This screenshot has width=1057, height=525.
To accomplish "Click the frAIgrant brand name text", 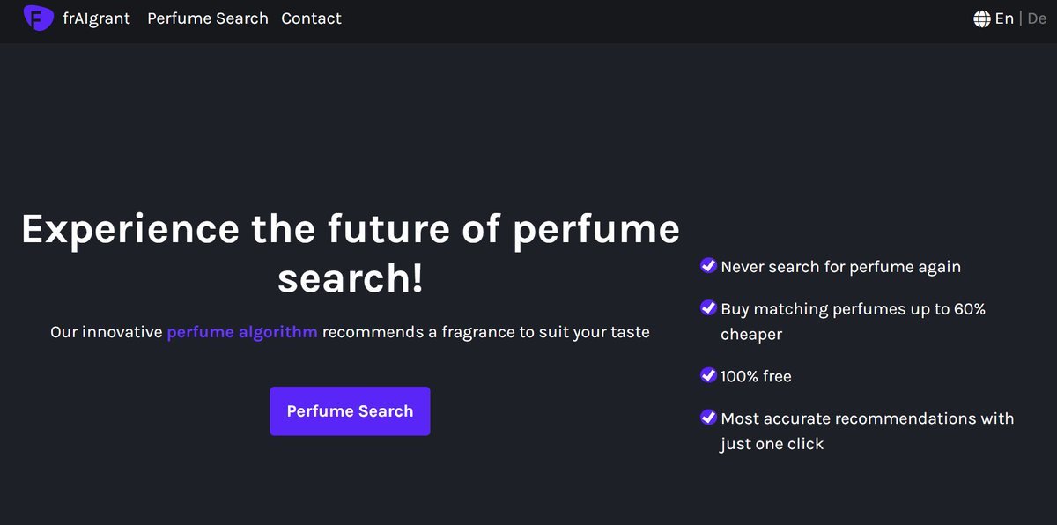I will point(96,18).
